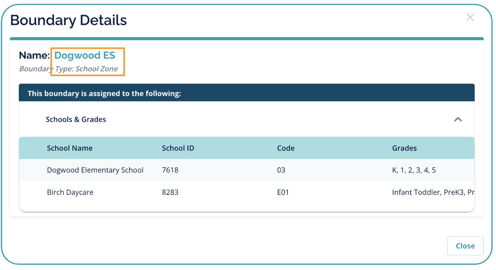Viewport: 496px width, 270px height.
Task: Close dialog with the X icon
Action: point(470,17)
